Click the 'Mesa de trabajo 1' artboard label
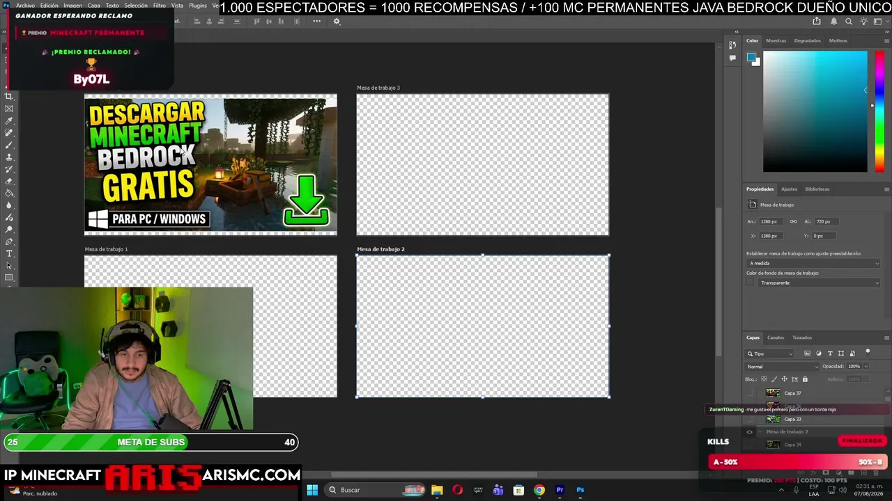The height and width of the screenshot is (501, 892). pos(106,248)
